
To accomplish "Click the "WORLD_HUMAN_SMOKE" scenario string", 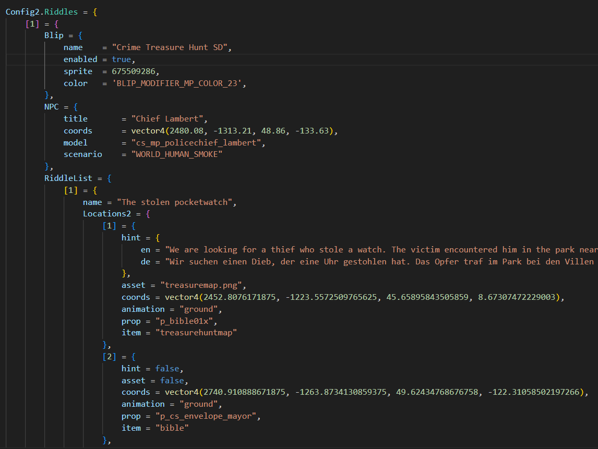I will pos(177,154).
